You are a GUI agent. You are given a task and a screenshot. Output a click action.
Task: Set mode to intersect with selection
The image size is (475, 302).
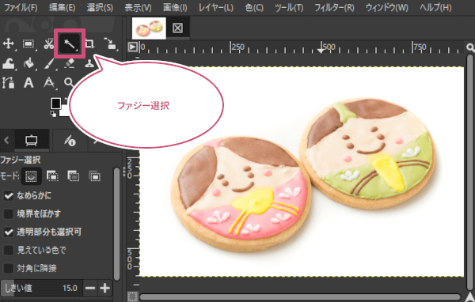pos(94,176)
